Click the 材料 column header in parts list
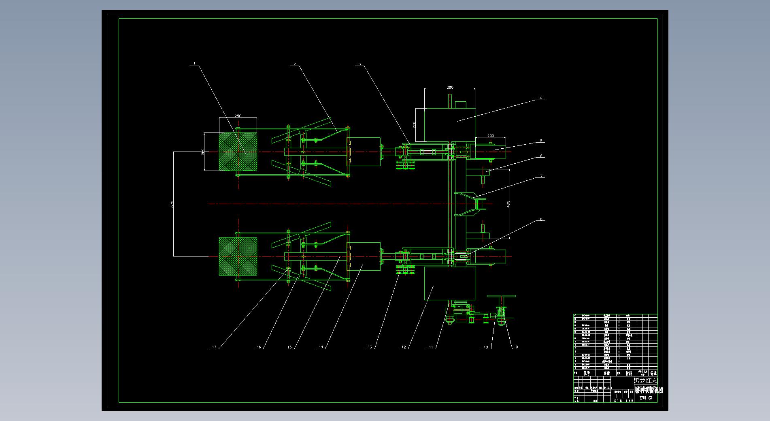The height and width of the screenshot is (421, 770). point(628,373)
